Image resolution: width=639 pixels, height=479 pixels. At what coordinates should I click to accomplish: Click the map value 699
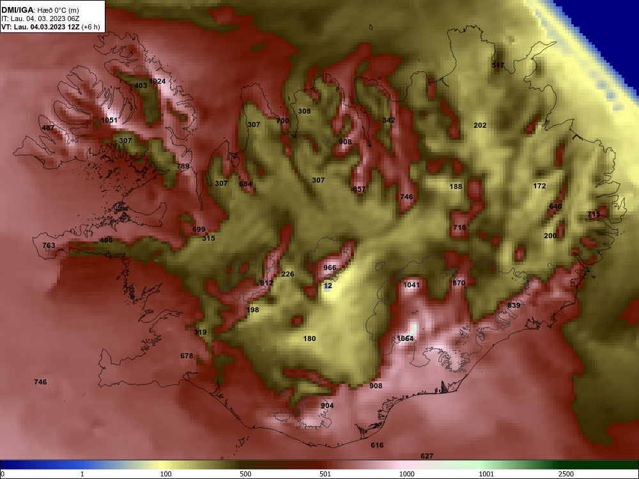pos(199,229)
